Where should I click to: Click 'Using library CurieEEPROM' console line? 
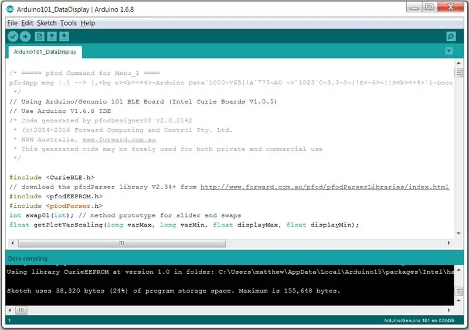tap(230, 271)
